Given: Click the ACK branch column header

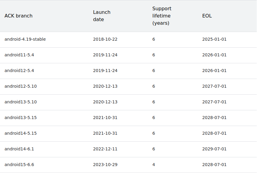Looking at the screenshot, I should tap(18, 16).
